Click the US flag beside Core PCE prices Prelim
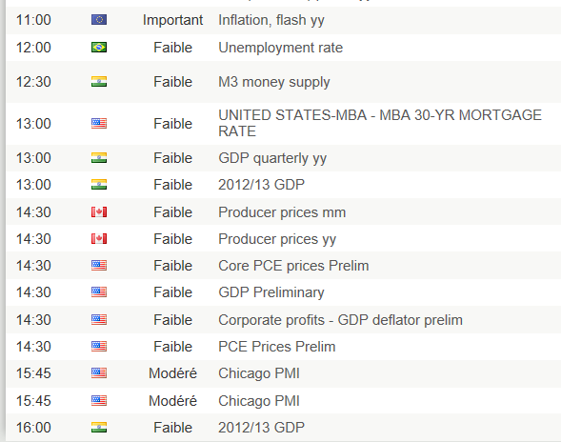 (99, 265)
